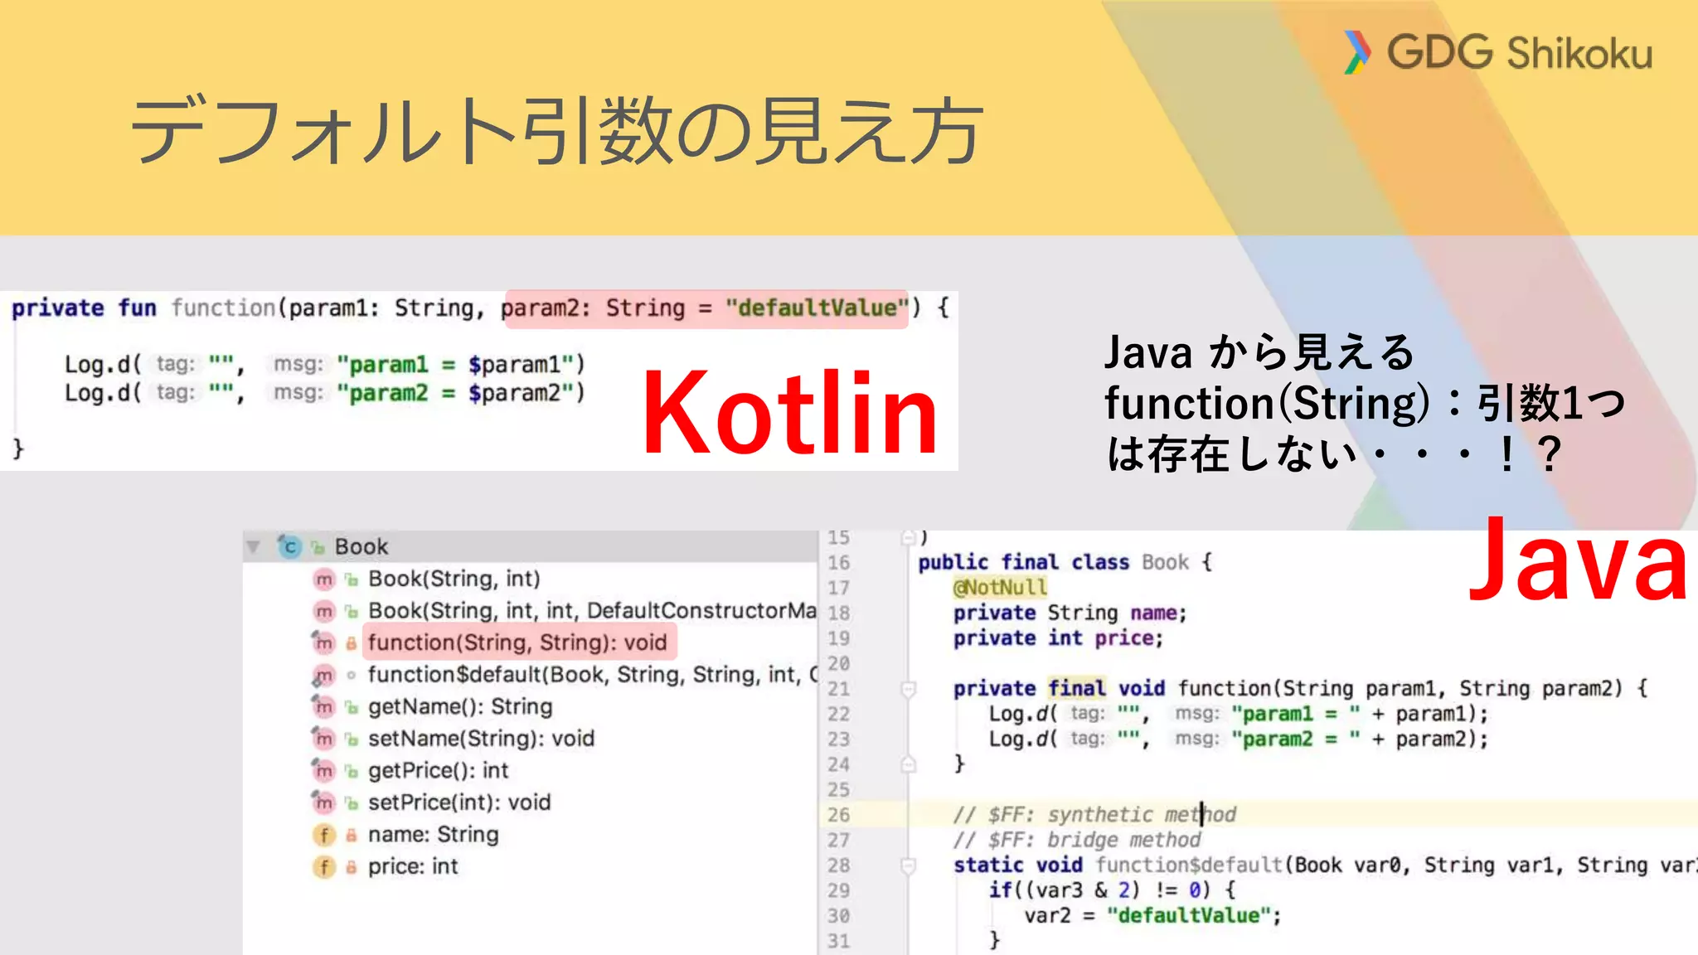Select price: int field row
1698x955 pixels.
point(530,866)
